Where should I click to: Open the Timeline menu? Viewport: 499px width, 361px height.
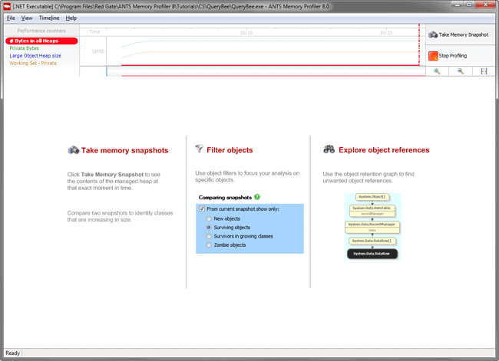[49, 17]
